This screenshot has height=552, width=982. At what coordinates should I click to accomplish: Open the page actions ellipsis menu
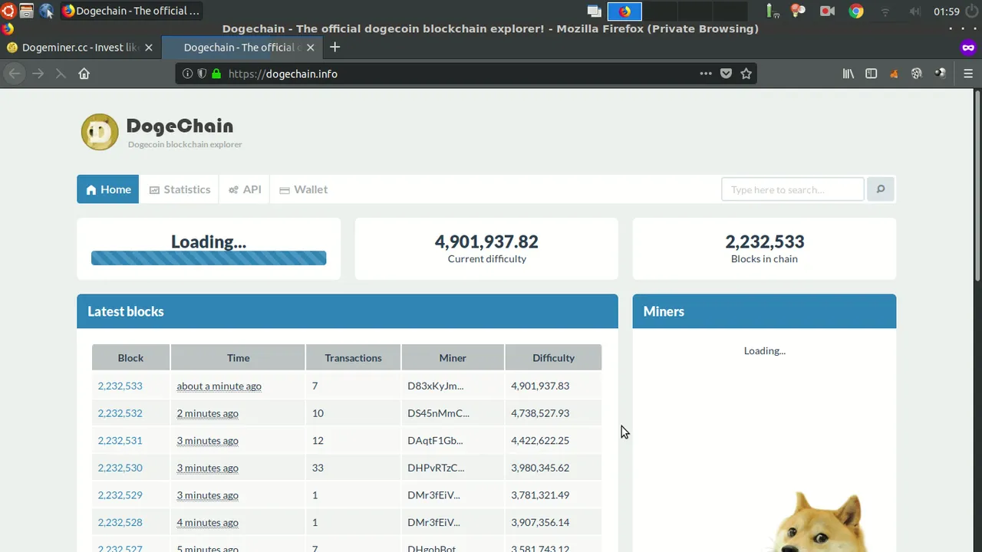pos(706,74)
